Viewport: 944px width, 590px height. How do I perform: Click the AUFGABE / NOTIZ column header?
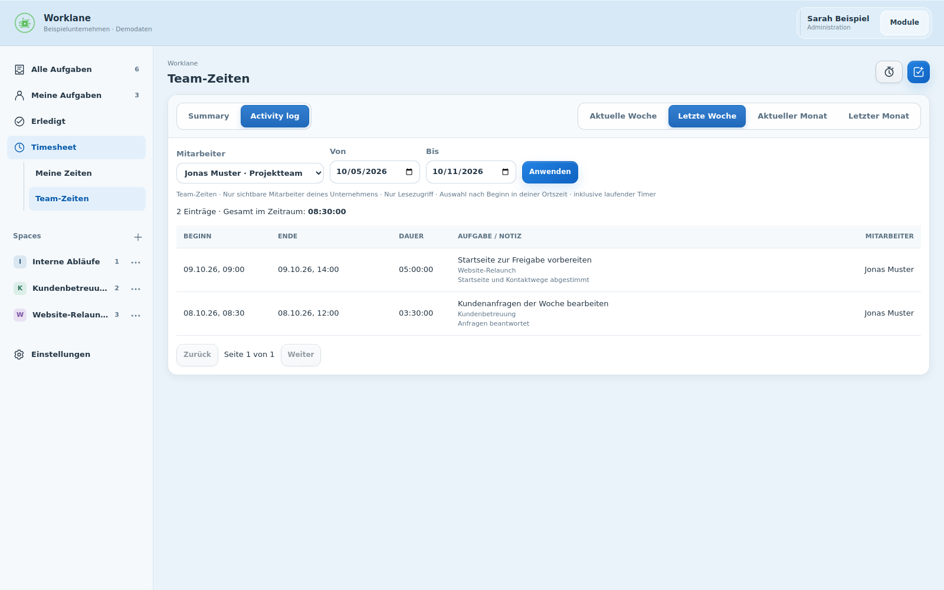[490, 237]
